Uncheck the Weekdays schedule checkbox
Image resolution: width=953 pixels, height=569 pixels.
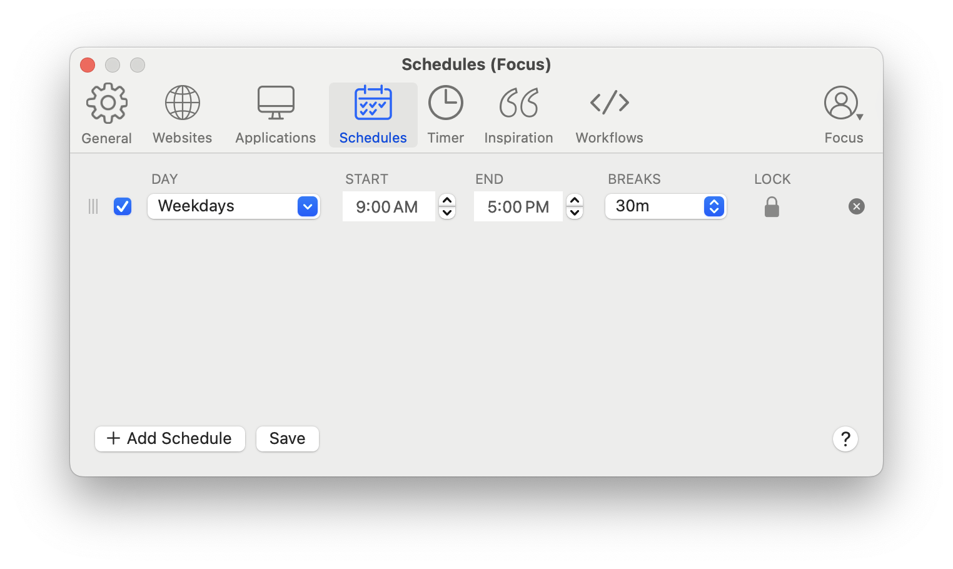click(123, 206)
